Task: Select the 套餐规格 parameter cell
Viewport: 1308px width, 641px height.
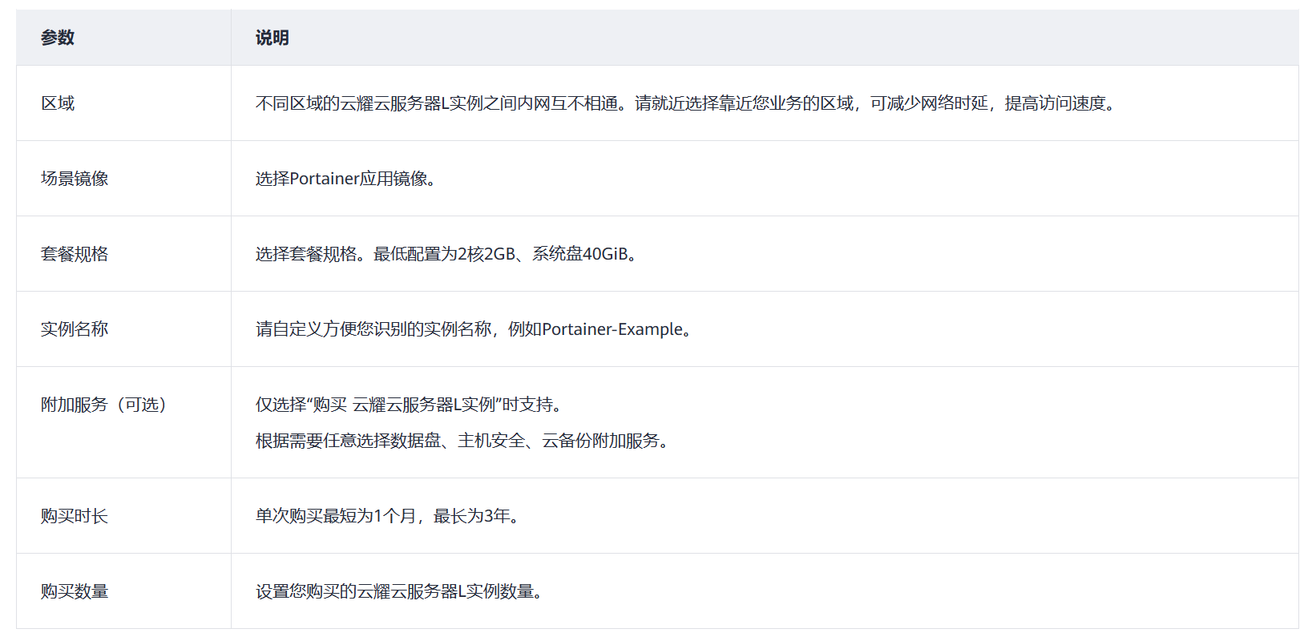Action: pyautogui.click(x=123, y=254)
